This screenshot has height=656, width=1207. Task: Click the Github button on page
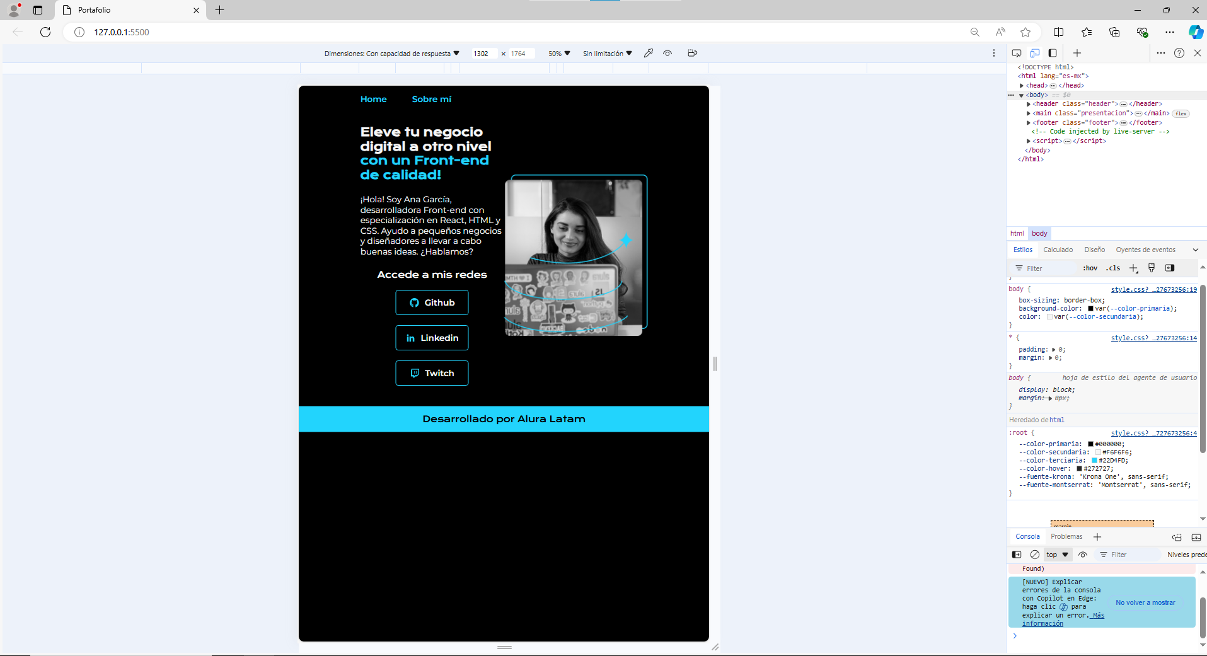click(x=432, y=302)
